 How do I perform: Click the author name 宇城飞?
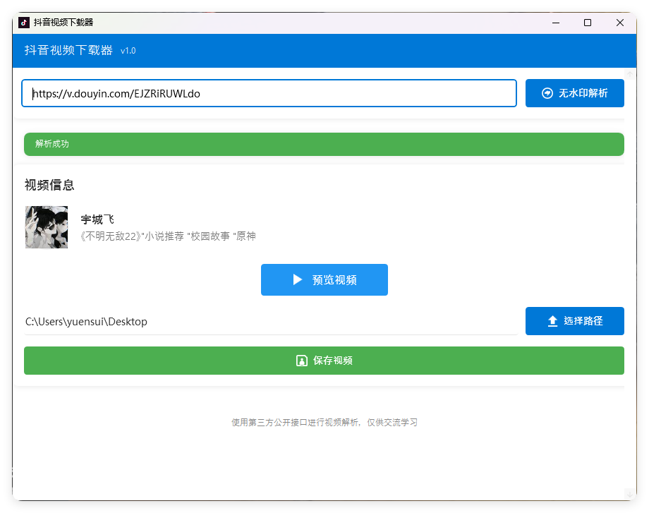point(98,219)
